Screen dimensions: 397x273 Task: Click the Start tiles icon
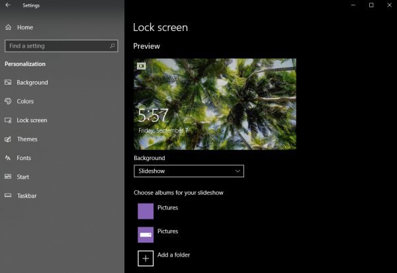pos(8,176)
